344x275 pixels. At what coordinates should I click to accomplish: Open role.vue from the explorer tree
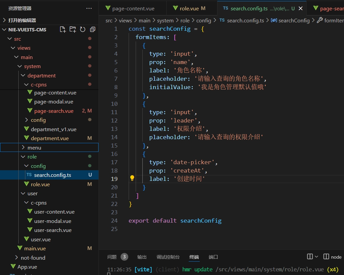click(49, 184)
